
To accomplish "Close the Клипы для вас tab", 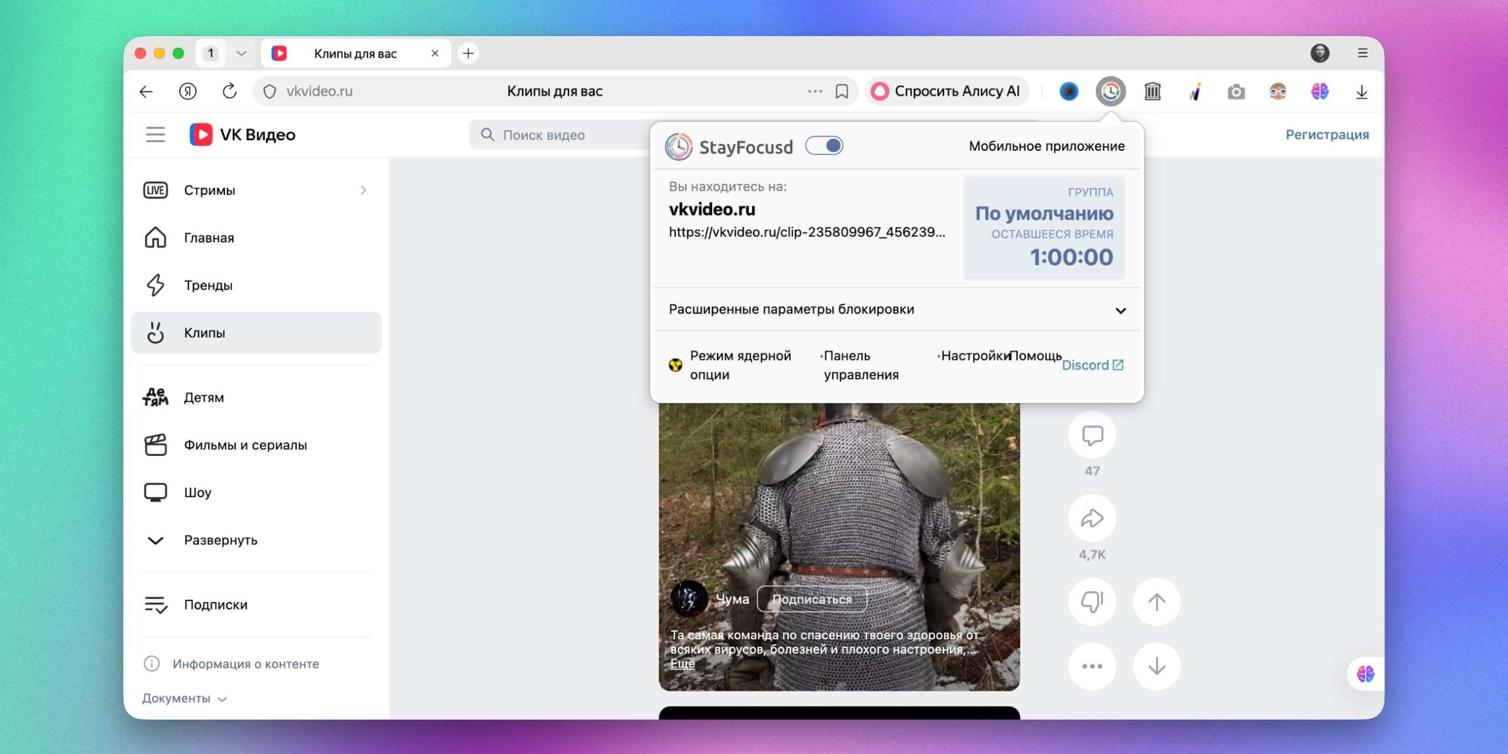I will tap(435, 54).
